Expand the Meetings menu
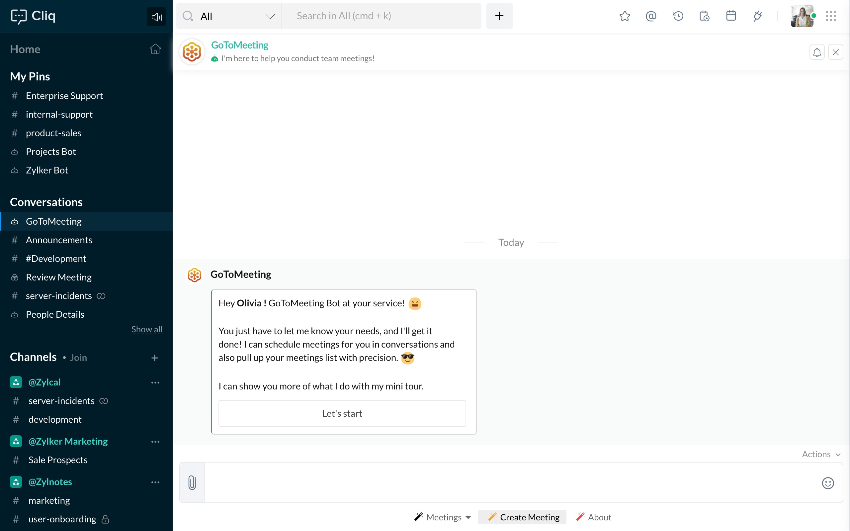The height and width of the screenshot is (531, 850). (x=443, y=517)
